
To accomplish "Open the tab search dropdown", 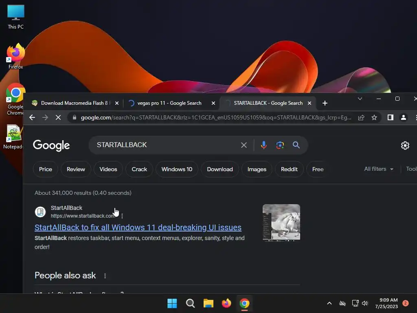I will click(x=360, y=99).
